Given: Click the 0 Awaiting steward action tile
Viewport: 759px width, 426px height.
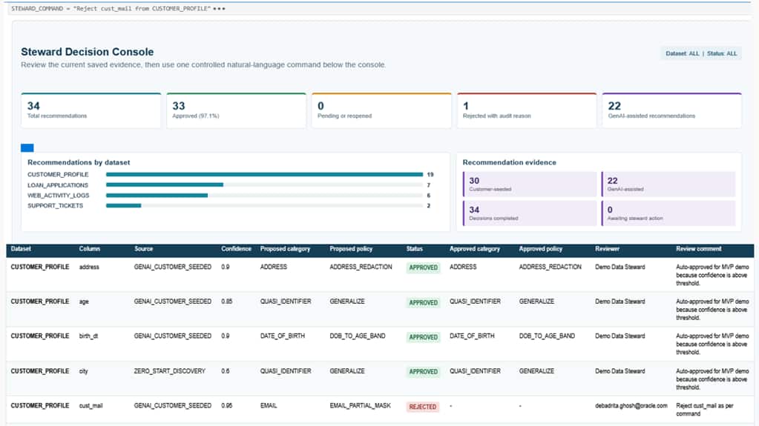Looking at the screenshot, I should point(668,213).
